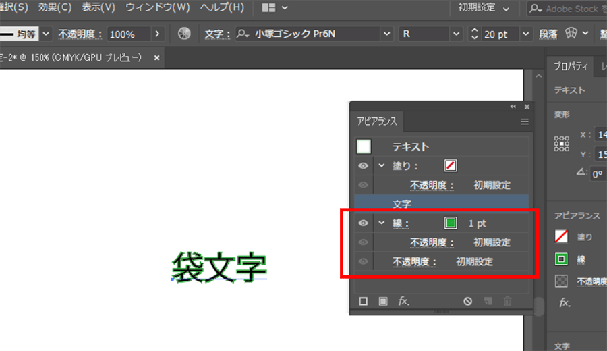Click the recolor artwork wheel icon
The width and height of the screenshot is (607, 351).
[184, 34]
